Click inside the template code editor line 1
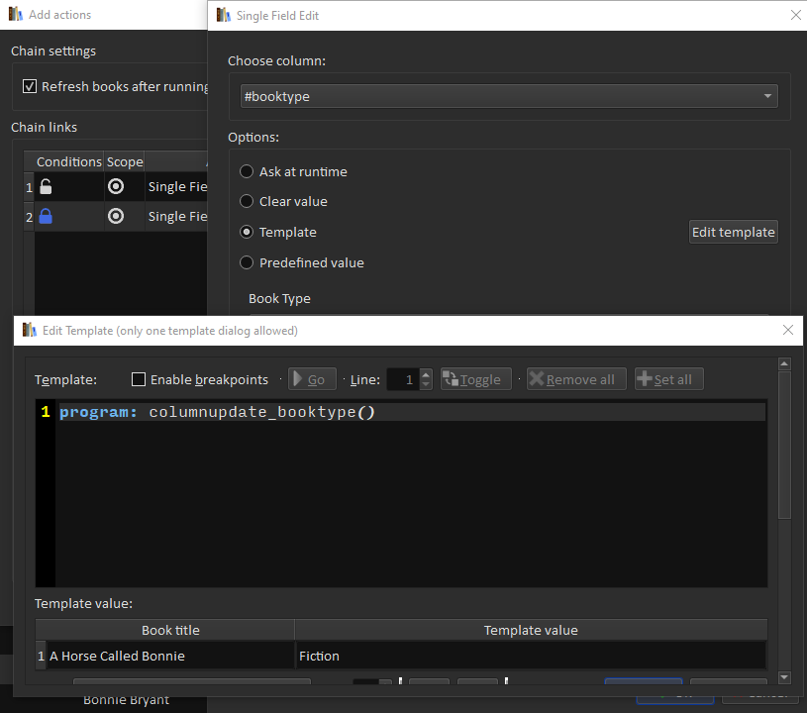 coord(412,412)
